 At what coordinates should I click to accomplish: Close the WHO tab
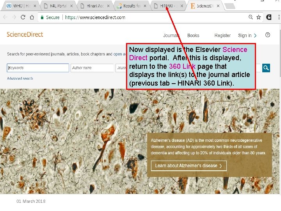pyautogui.click(x=35, y=6)
